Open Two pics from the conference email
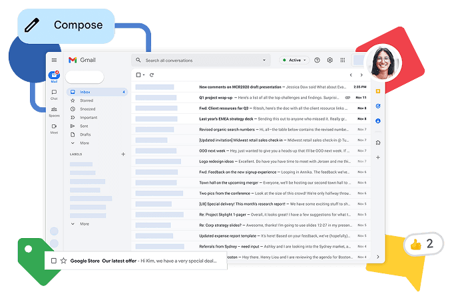The image size is (450, 300). (x=251, y=193)
